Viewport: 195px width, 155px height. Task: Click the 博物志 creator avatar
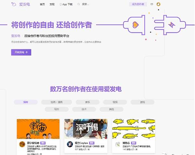(x=118, y=144)
